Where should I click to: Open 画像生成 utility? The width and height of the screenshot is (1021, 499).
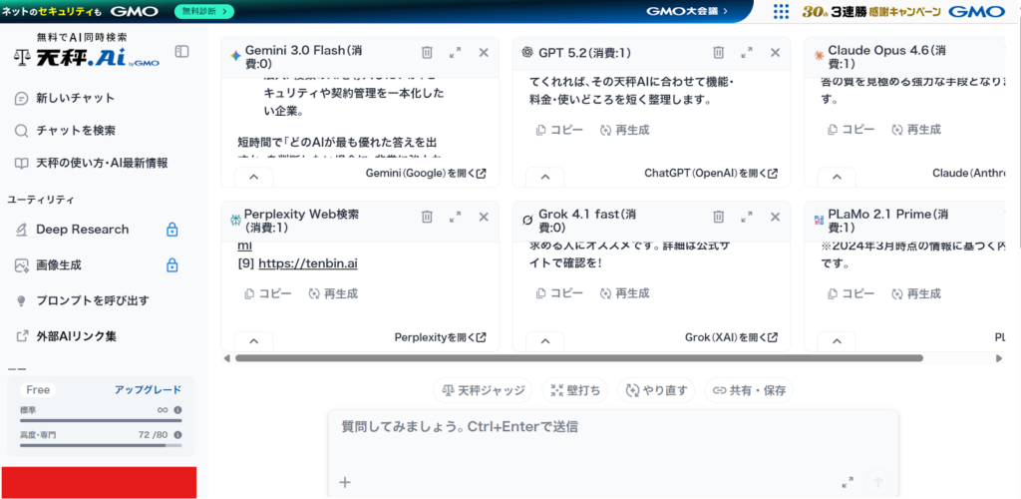click(x=48, y=265)
